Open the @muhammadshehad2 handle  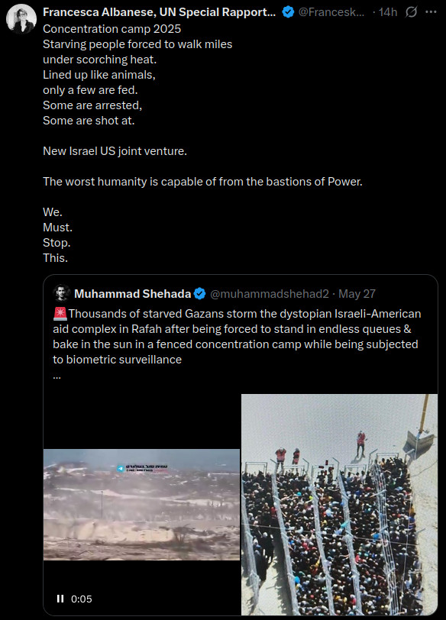coord(270,294)
